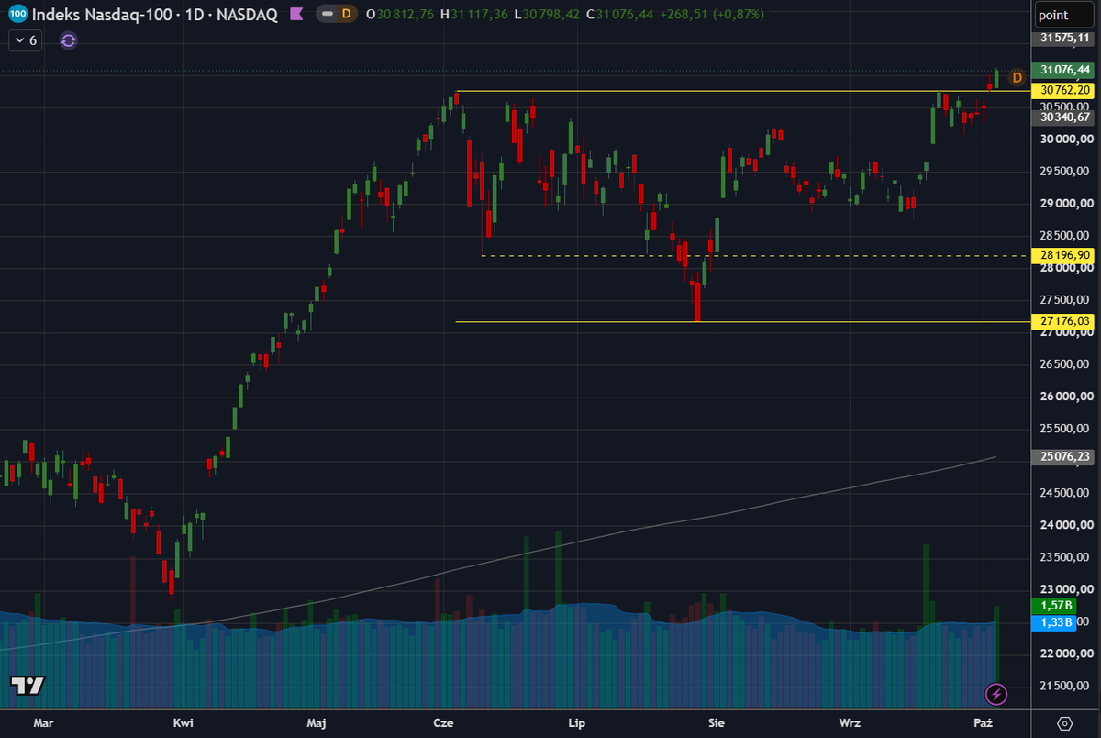The height and width of the screenshot is (738, 1101).
Task: Click the 'Lip' label on time axis
Action: tap(576, 723)
